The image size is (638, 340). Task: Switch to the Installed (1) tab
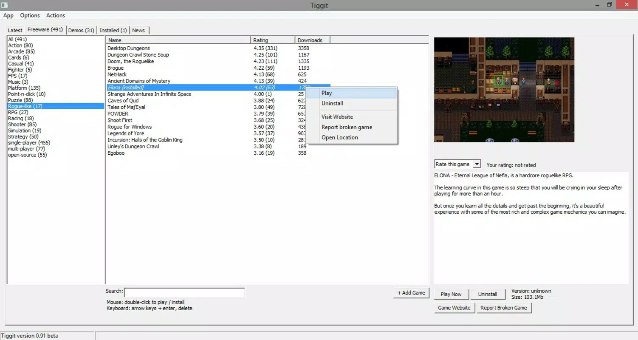[x=113, y=30]
